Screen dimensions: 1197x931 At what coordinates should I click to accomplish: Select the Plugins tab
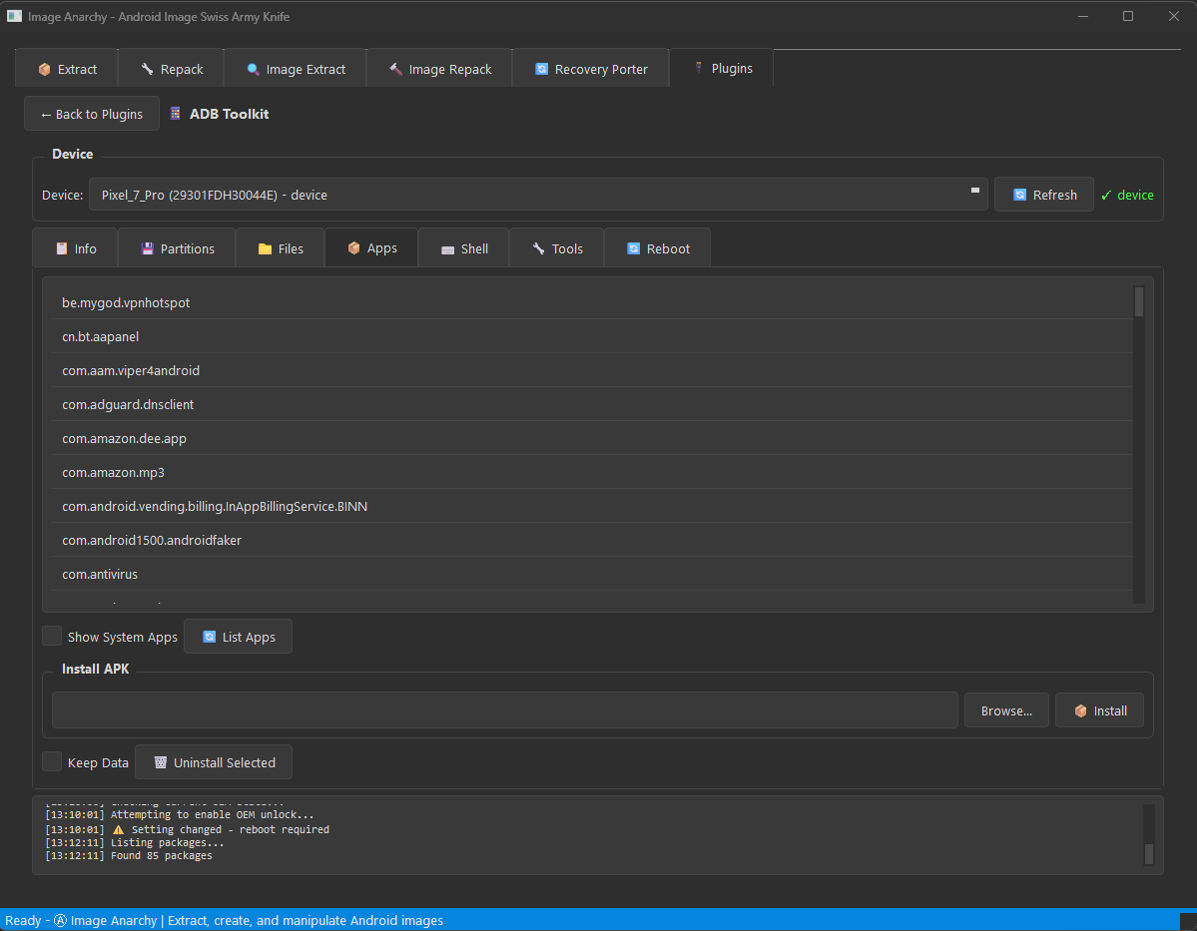[722, 68]
